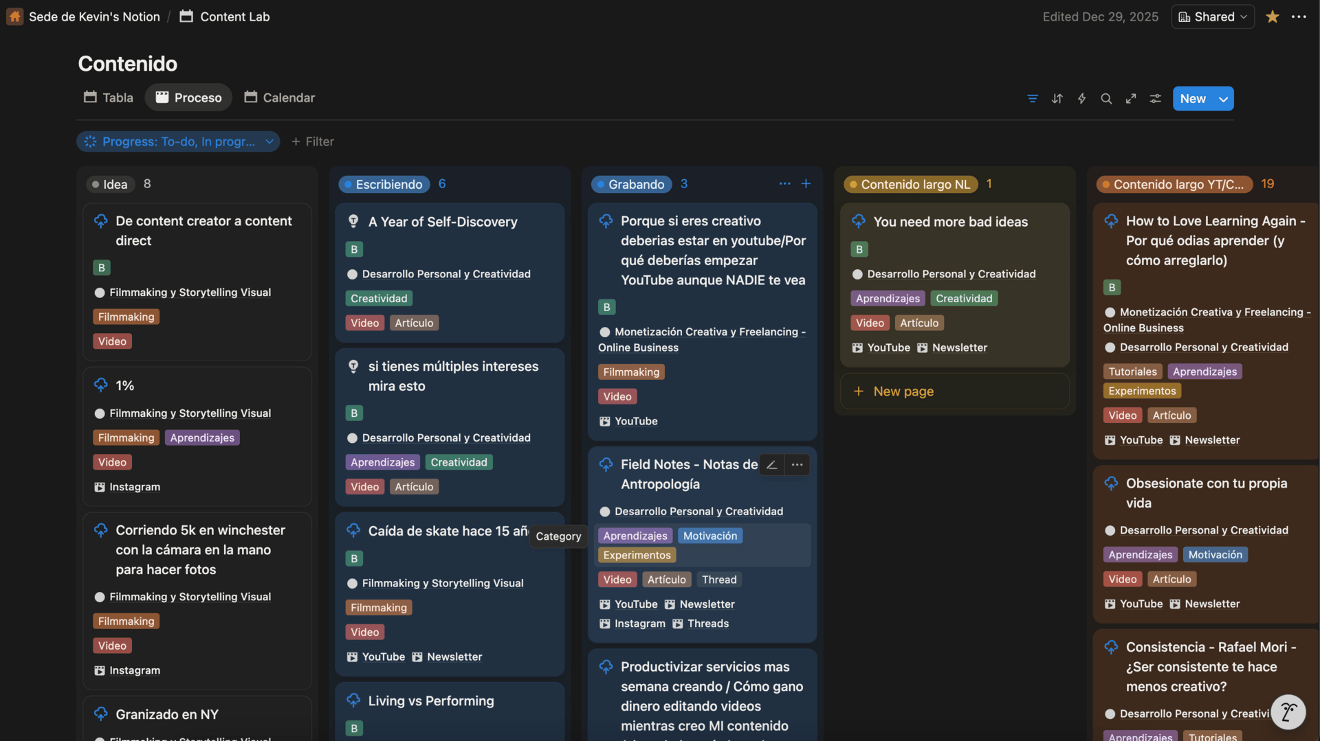Click the Contenido largo YT/C... group label
The height and width of the screenshot is (741, 1320).
1174,184
